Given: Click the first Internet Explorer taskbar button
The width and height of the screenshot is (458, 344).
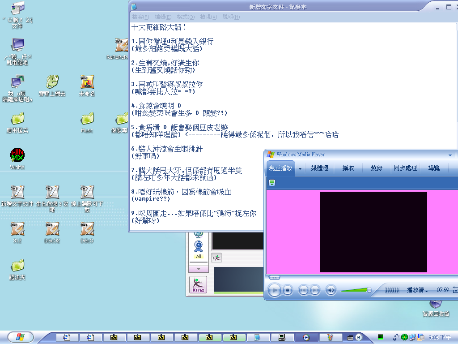Looking at the screenshot, I should point(67,337).
